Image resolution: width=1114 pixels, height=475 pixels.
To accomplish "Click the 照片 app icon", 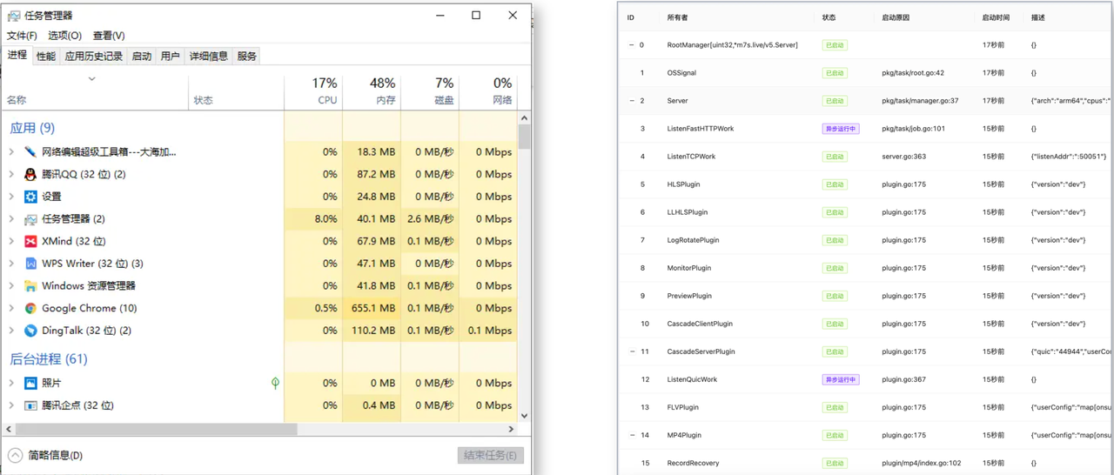I will (30, 383).
